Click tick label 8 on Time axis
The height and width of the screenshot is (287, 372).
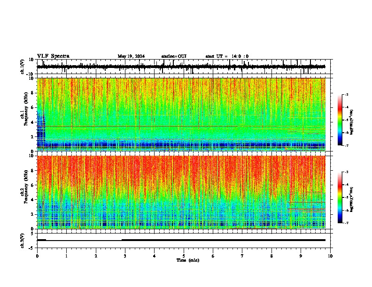click(271, 256)
